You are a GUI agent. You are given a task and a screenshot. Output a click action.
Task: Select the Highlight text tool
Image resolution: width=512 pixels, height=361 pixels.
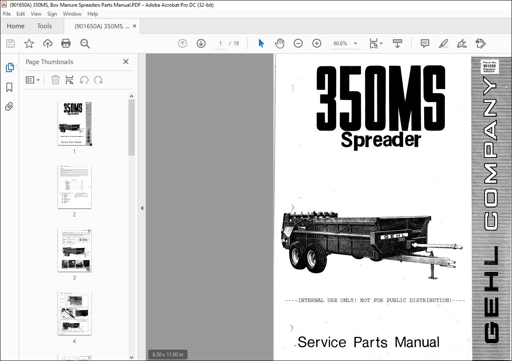[x=443, y=43]
